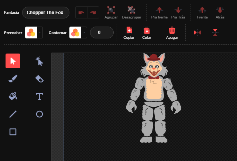The height and width of the screenshot is (161, 237).
Task: Edit the costume name Chopper The Fox
Action: 46,13
